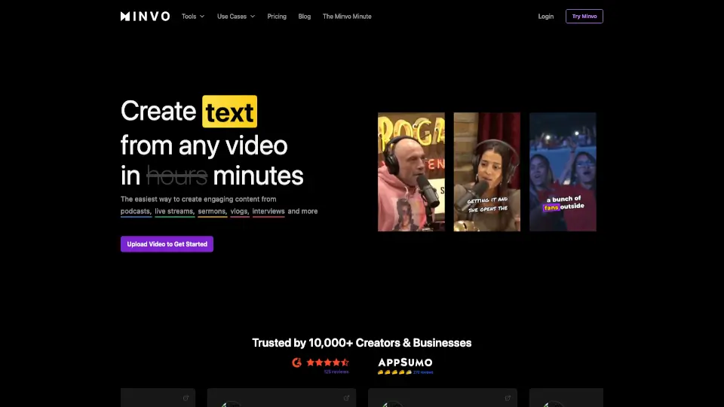The width and height of the screenshot is (724, 407).
Task: Click Upload Video to Get Started button
Action: 167,244
